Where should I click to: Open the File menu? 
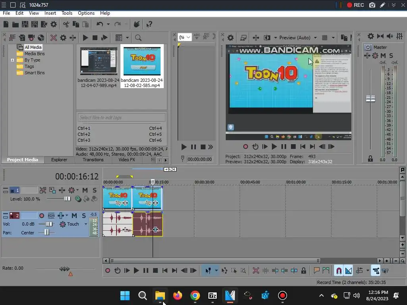point(6,13)
